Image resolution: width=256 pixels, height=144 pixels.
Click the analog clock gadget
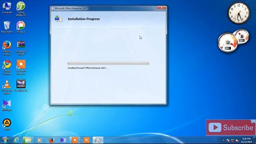pos(239,13)
